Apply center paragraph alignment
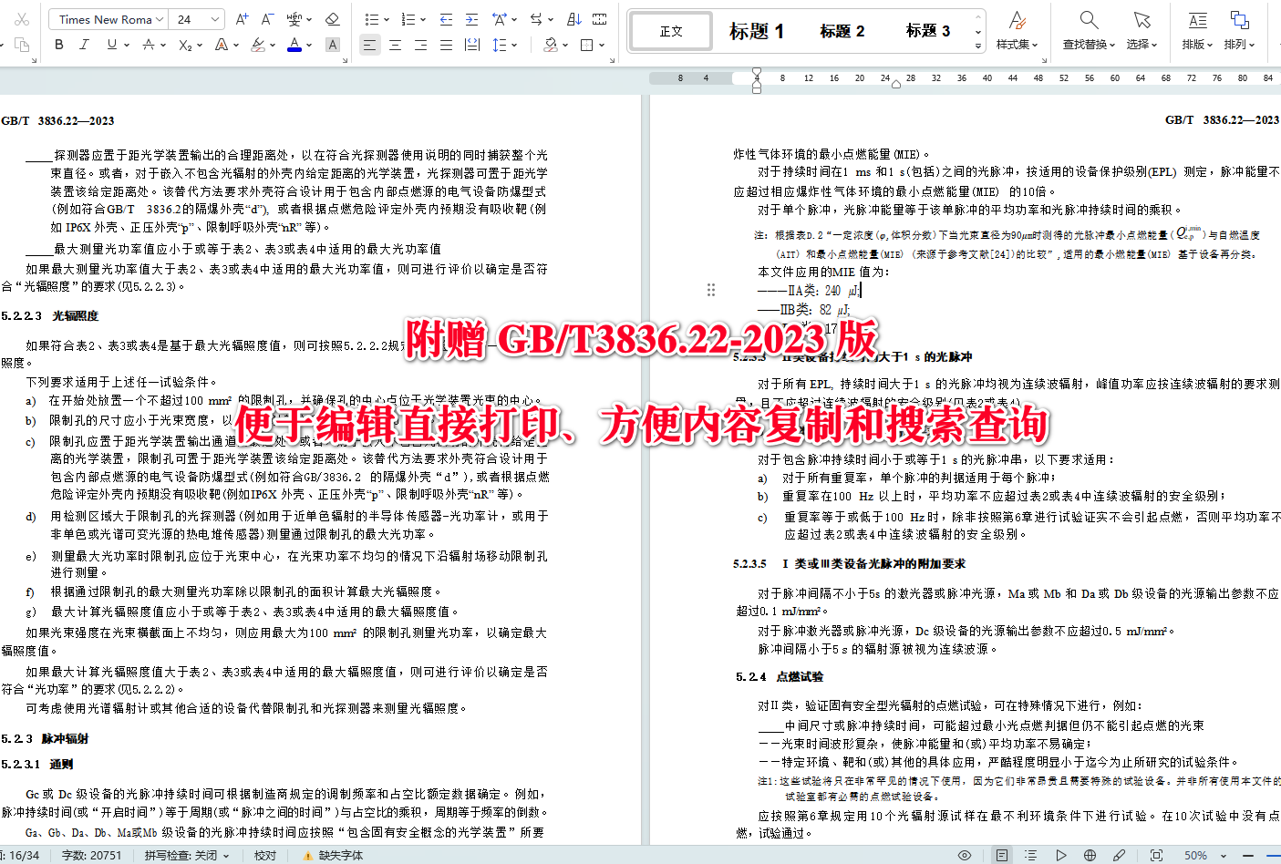The height and width of the screenshot is (864, 1281). (395, 44)
